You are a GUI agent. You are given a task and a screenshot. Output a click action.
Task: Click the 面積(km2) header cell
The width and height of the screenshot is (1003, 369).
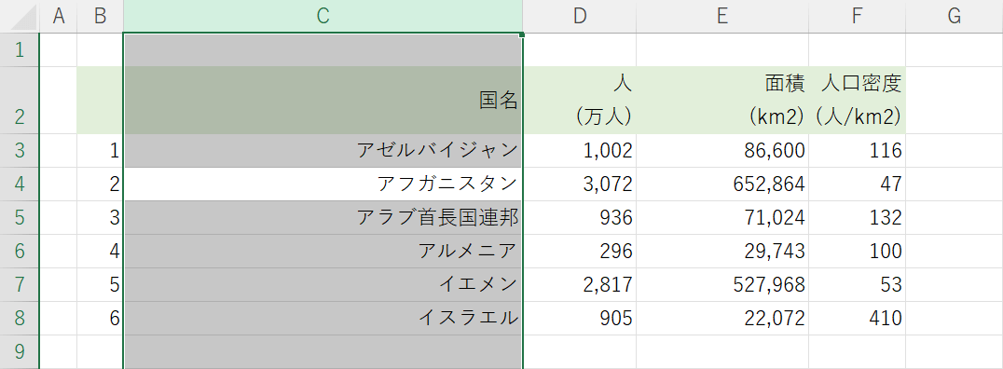coord(722,101)
